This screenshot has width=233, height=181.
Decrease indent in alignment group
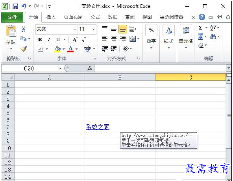(105, 48)
